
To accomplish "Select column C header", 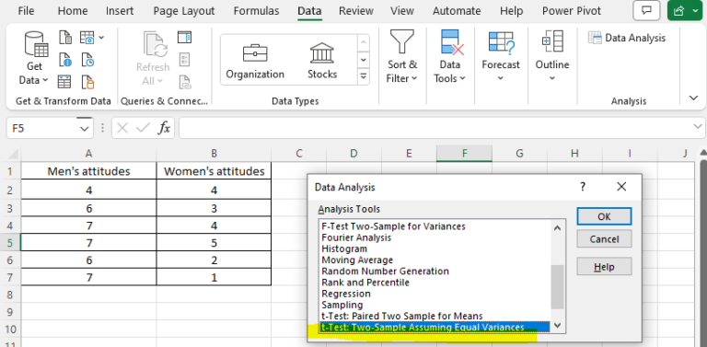I will [298, 154].
